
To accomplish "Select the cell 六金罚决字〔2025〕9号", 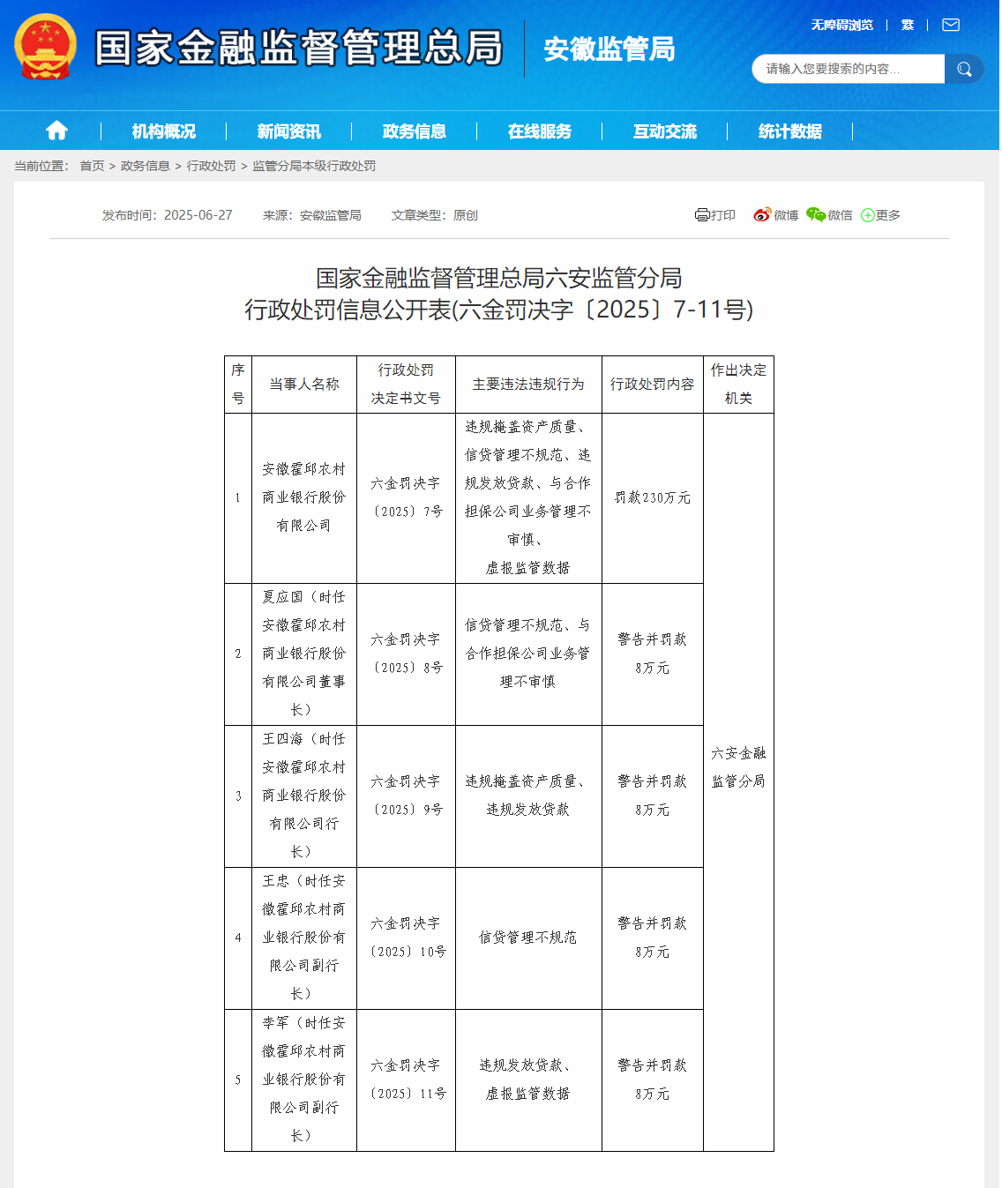I will (x=406, y=796).
